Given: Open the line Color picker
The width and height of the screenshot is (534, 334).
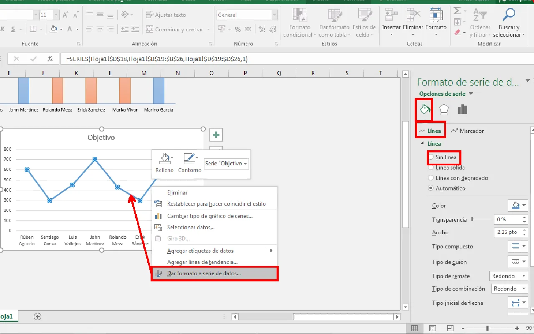Looking at the screenshot, I should (518, 205).
